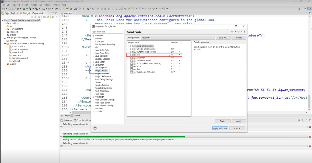Check the Axis2 Web Services facet
Screen dimensions: 312x163
[131, 46]
